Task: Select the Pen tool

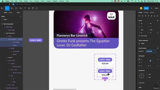Action: point(20,8)
